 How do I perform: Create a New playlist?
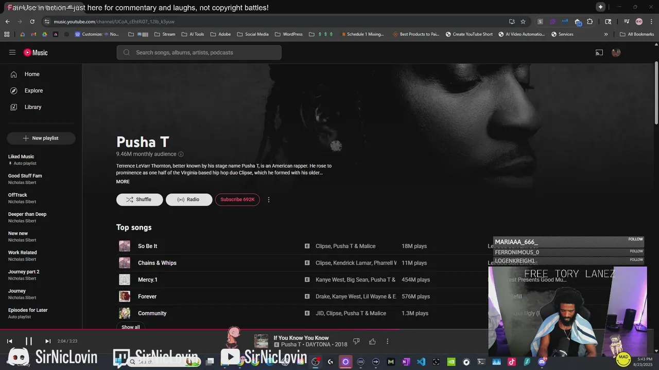[x=41, y=138]
